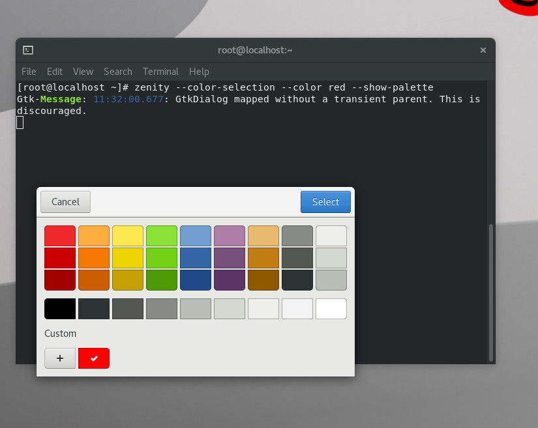Open the View menu
Viewport: 538px width, 428px height.
click(83, 72)
